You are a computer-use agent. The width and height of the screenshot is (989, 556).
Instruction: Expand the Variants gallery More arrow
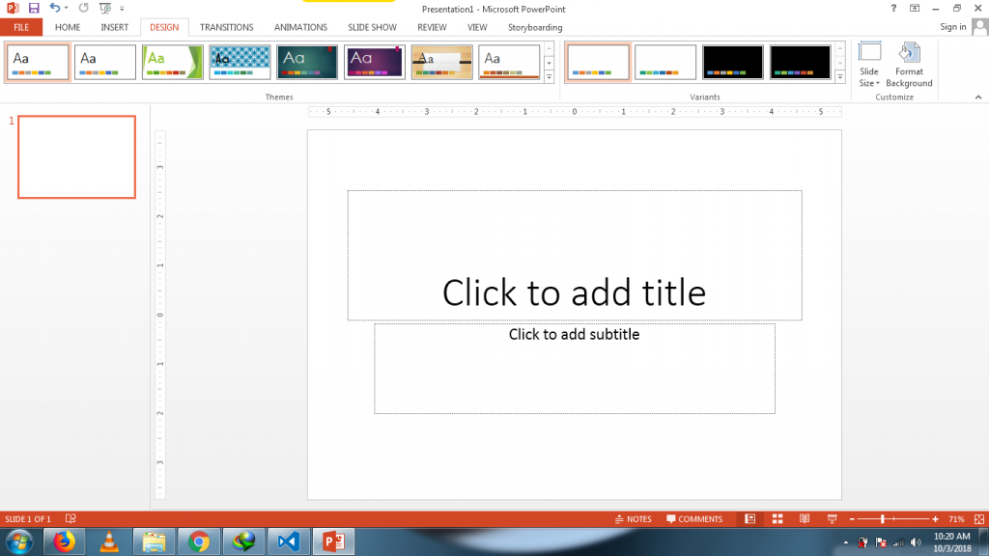click(x=839, y=77)
